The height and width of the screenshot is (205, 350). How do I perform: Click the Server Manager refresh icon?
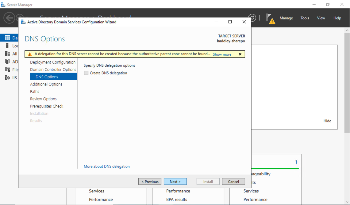tap(252, 18)
